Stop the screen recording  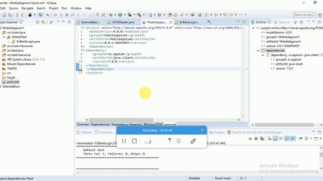[x=135, y=141]
